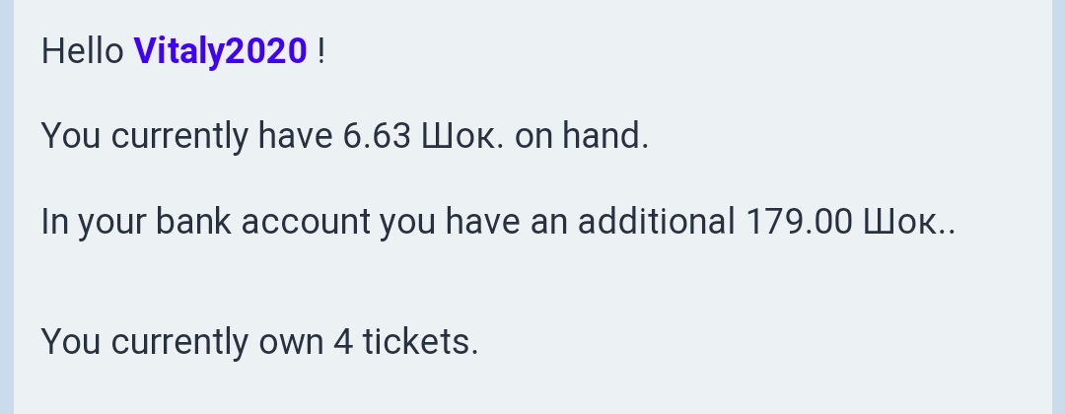Click the words "you have an" in the bank line

[x=473, y=222]
